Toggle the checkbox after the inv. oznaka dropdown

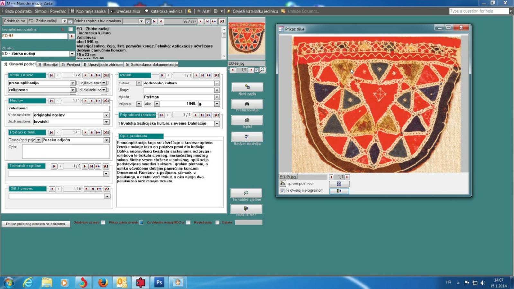click(x=148, y=22)
